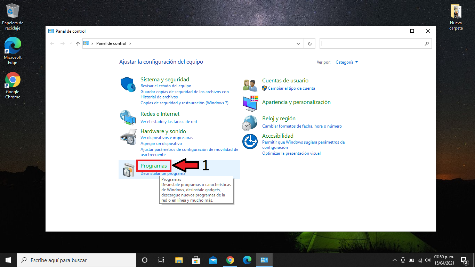
Task: Click Cambiar el tipo de cuenta
Action: (x=291, y=88)
